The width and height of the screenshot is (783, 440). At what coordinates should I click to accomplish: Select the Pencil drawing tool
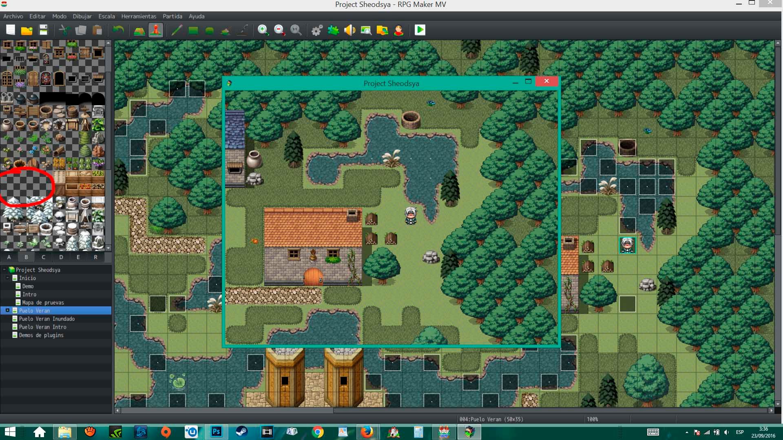pyautogui.click(x=177, y=30)
